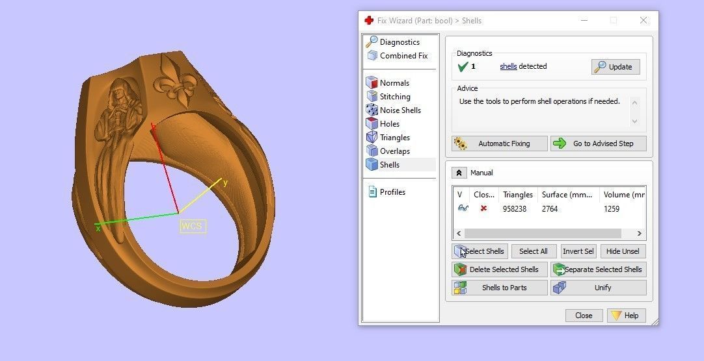The width and height of the screenshot is (704, 361).
Task: Click the Select Shells button
Action: (x=480, y=251)
